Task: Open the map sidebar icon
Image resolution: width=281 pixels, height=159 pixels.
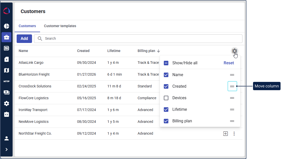Action: [7, 70]
